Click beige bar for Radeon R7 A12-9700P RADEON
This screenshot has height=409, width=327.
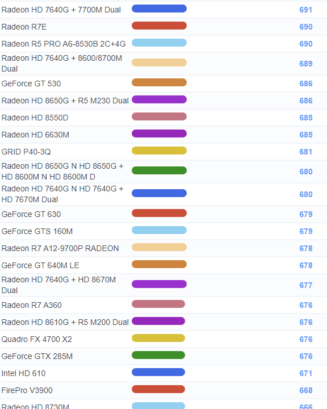[x=159, y=247]
